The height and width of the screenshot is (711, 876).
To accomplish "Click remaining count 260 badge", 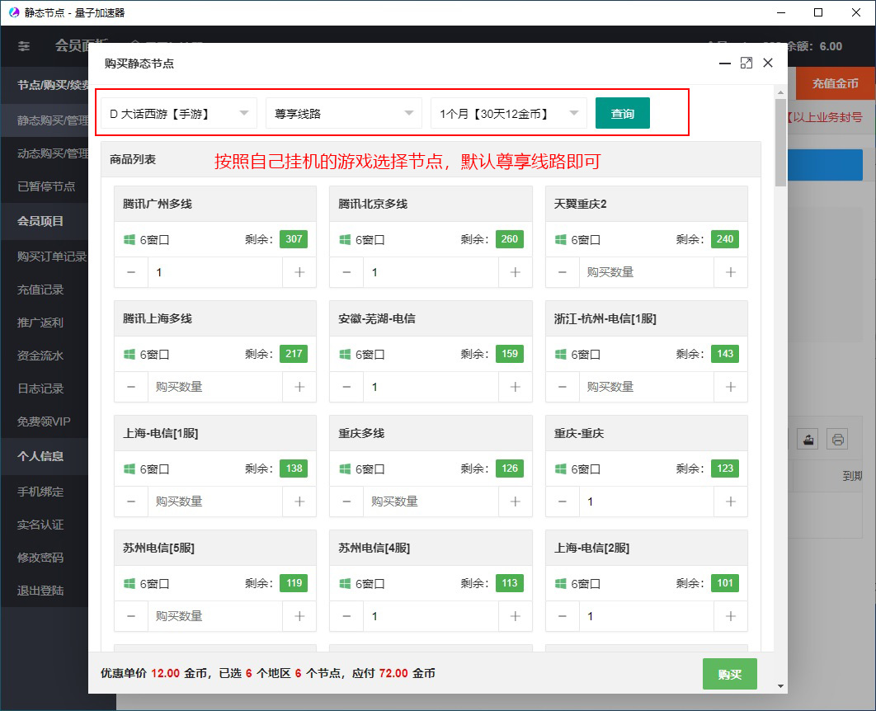I will 510,239.
